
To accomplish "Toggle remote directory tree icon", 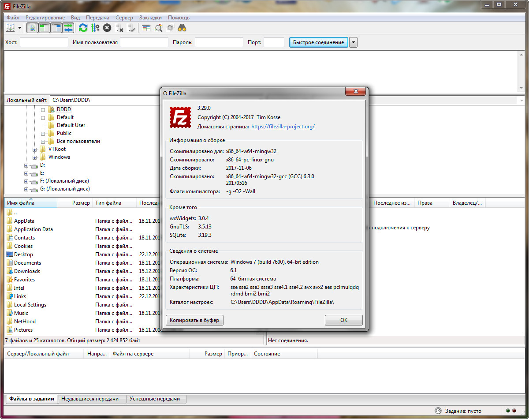I will pyautogui.click(x=56, y=28).
